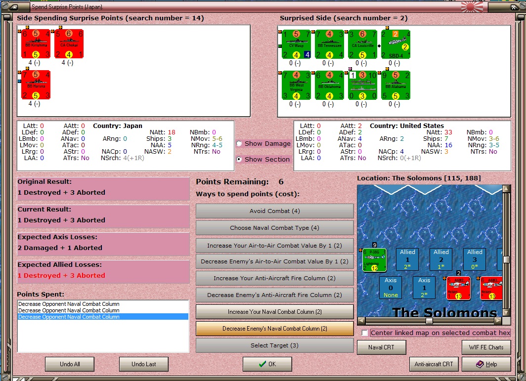Click Decrease Enemy's Naval Combat Column (2)
The image size is (526, 381).
pyautogui.click(x=275, y=329)
